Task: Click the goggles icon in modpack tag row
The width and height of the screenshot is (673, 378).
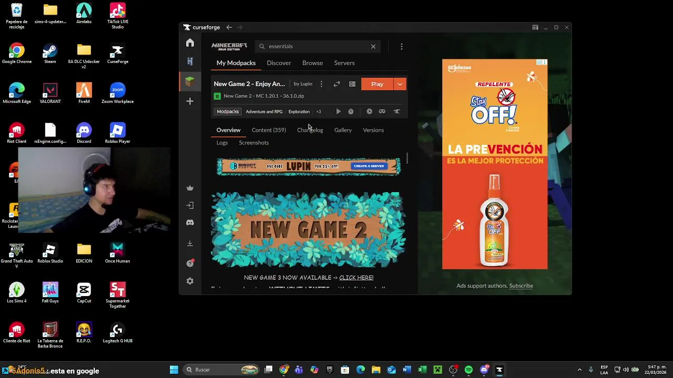Action: tap(382, 111)
